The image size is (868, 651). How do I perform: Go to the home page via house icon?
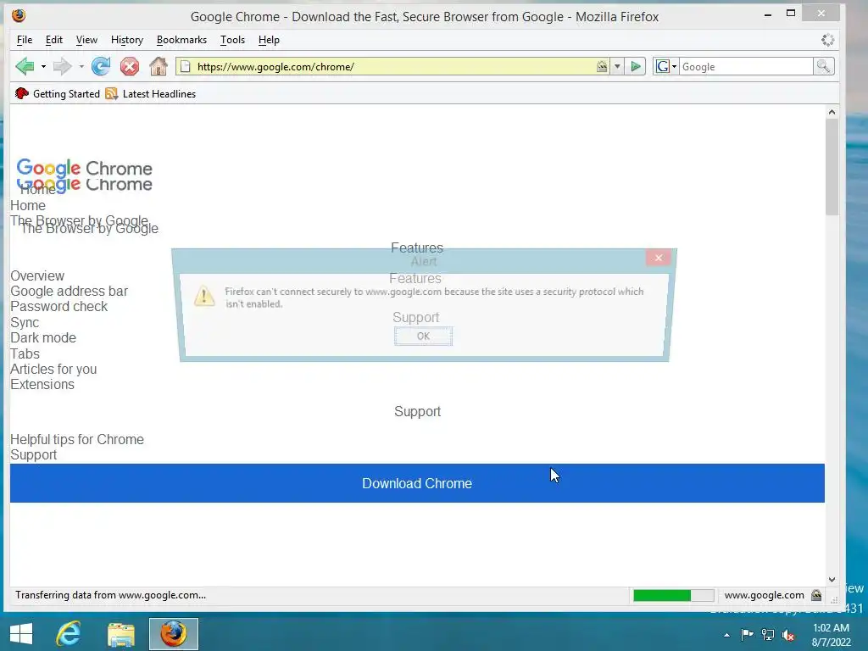(159, 66)
